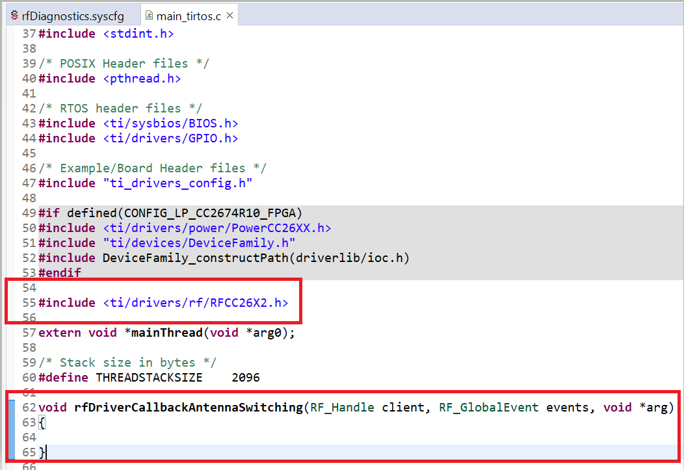Click the SysConfig file icon on rfDiagnostics tab
This screenshot has height=470, width=684.
click(x=14, y=16)
